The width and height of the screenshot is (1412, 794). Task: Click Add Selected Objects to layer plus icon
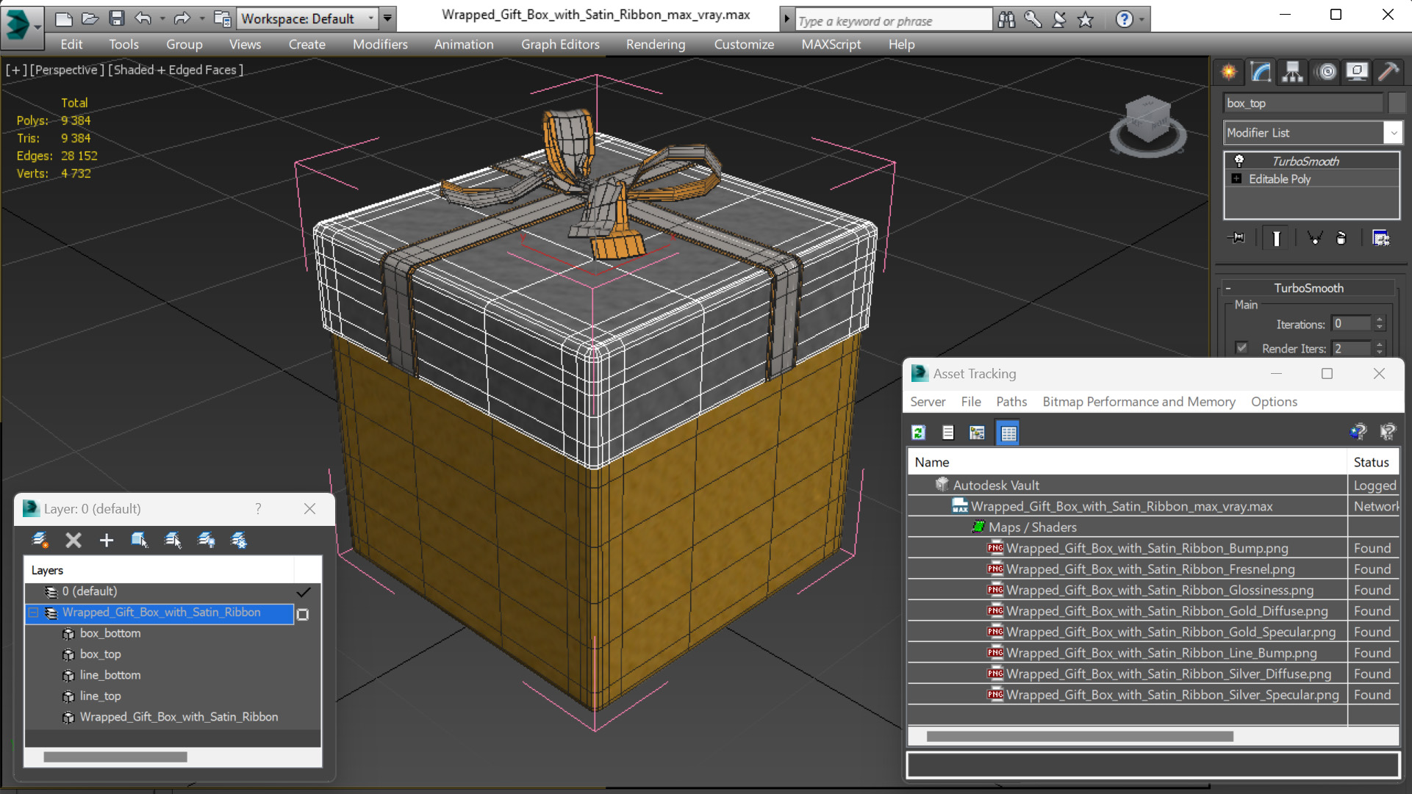[107, 541]
